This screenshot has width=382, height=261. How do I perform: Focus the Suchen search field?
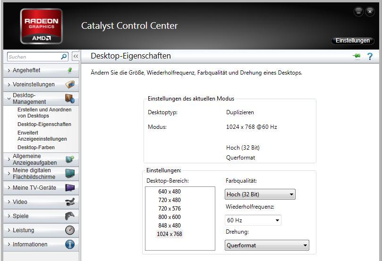[33, 57]
